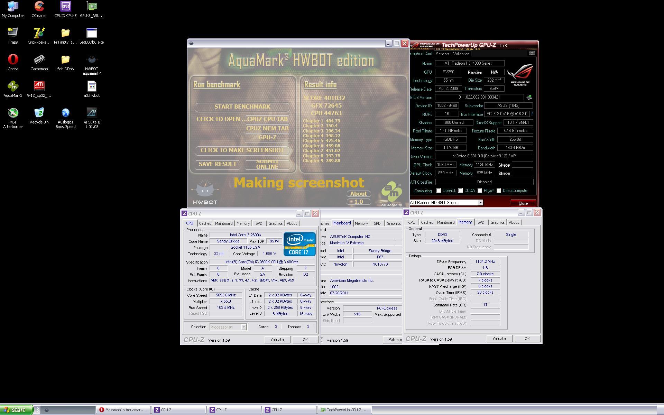Select first CPU-Z taskbar button
The width and height of the screenshot is (664, 415).
(178, 410)
